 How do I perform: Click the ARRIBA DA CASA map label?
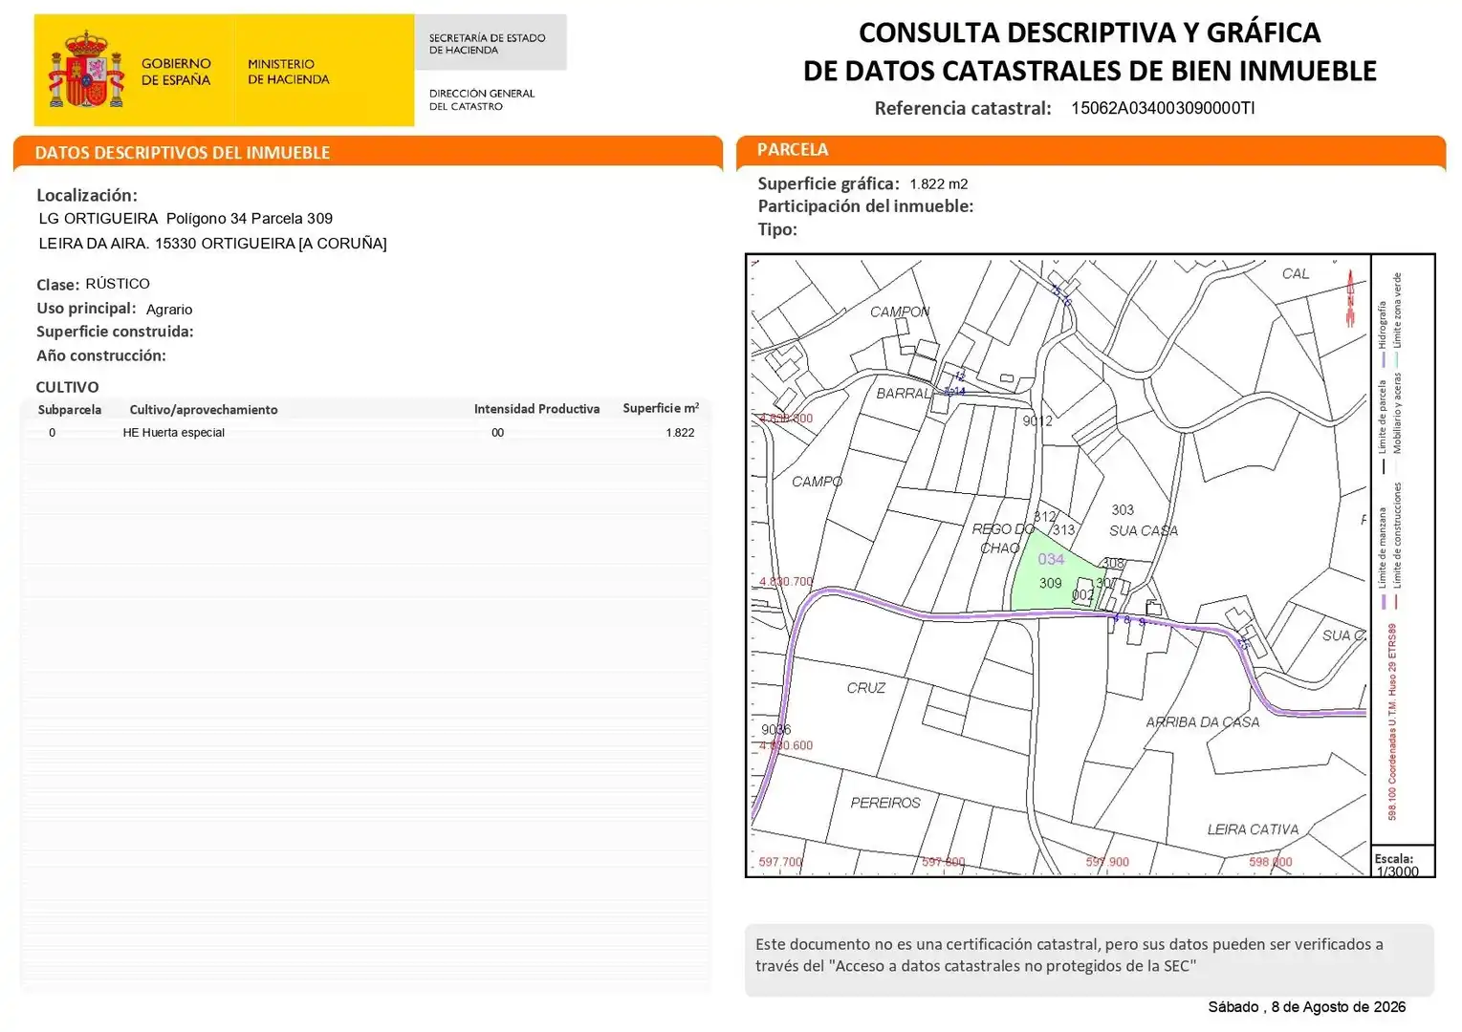[x=1203, y=722]
